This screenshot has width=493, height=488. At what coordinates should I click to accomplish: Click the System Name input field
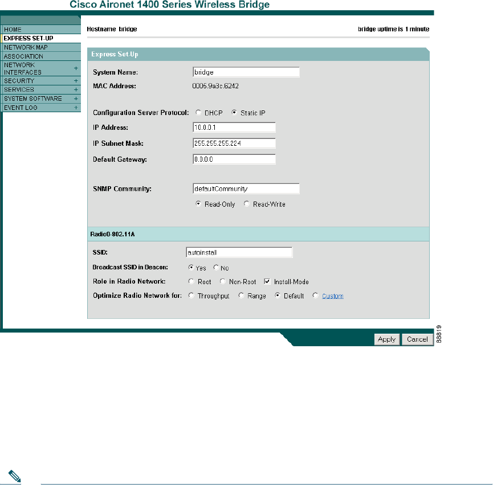click(246, 72)
